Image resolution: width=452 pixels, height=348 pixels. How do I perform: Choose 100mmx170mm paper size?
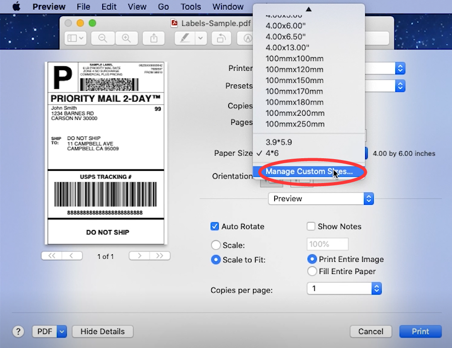pos(294,92)
